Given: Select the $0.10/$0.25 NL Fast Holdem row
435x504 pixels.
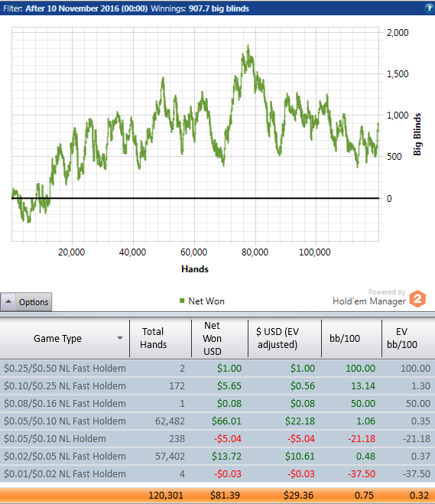Looking at the screenshot, I should pyautogui.click(x=217, y=386).
